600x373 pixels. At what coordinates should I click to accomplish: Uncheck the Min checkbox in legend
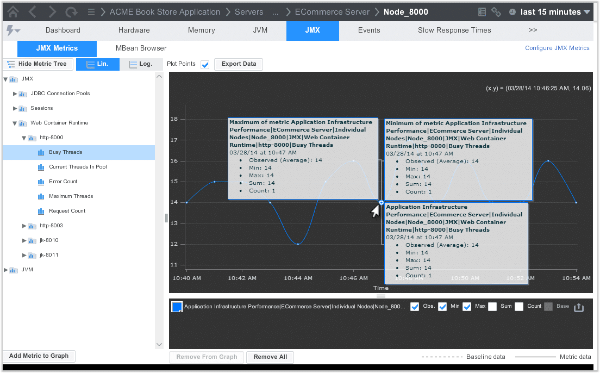pos(442,306)
